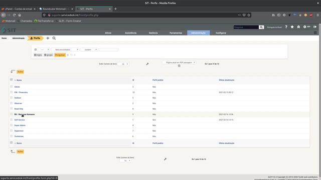Open the Firefox application hamburger menu
This screenshot has width=321, height=180.
point(317,15)
